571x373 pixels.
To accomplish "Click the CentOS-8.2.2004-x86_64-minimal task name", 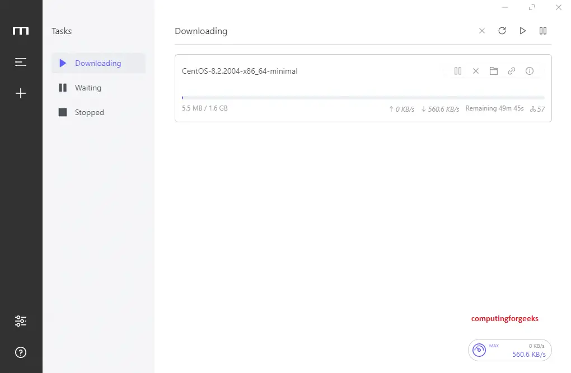I will pyautogui.click(x=240, y=71).
